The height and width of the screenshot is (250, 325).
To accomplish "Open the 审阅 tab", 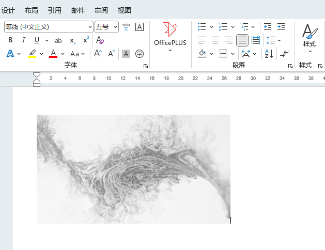I will tap(101, 10).
